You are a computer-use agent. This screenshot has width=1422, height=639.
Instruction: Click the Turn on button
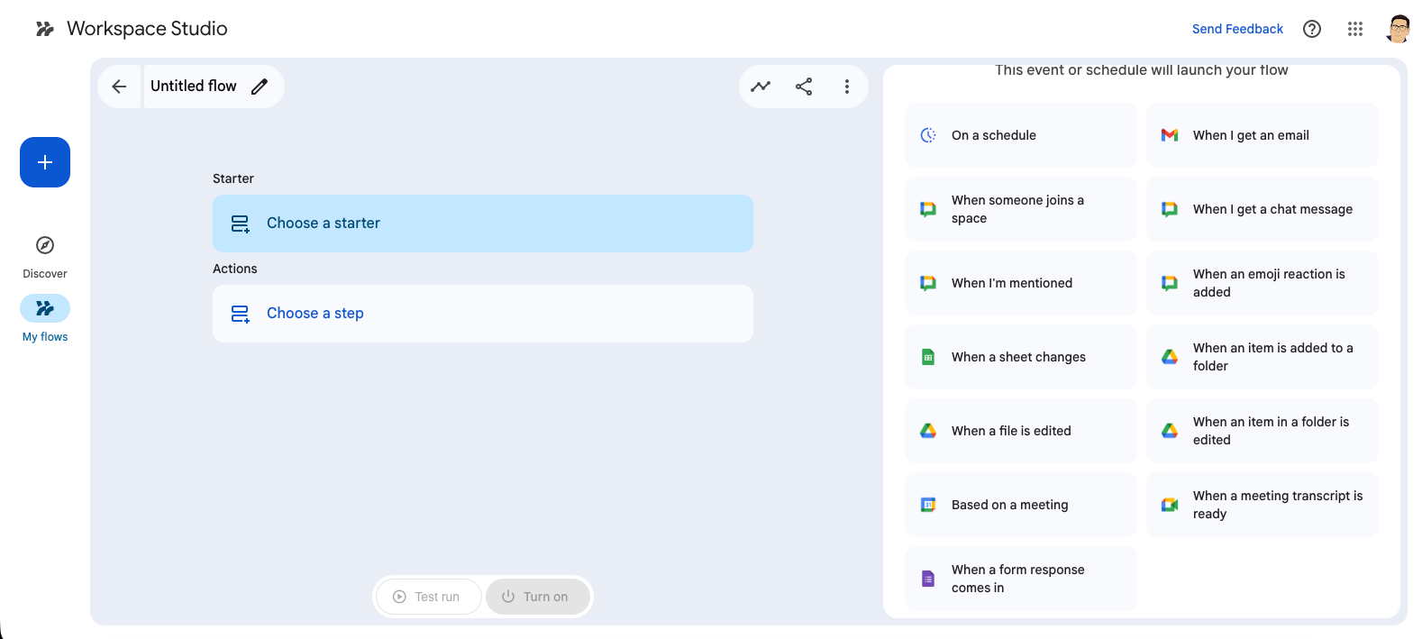click(x=538, y=597)
